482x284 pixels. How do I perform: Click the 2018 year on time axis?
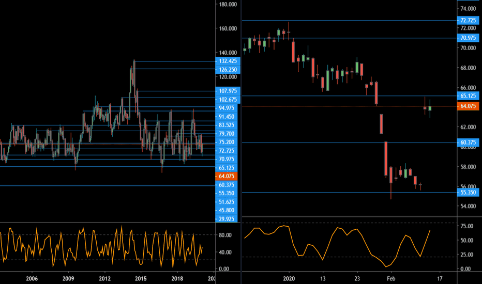(x=177, y=279)
